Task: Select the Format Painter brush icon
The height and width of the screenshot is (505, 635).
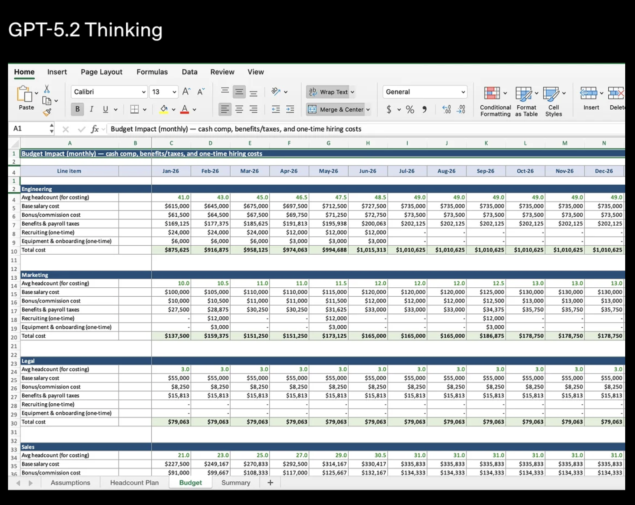Action: [x=47, y=112]
